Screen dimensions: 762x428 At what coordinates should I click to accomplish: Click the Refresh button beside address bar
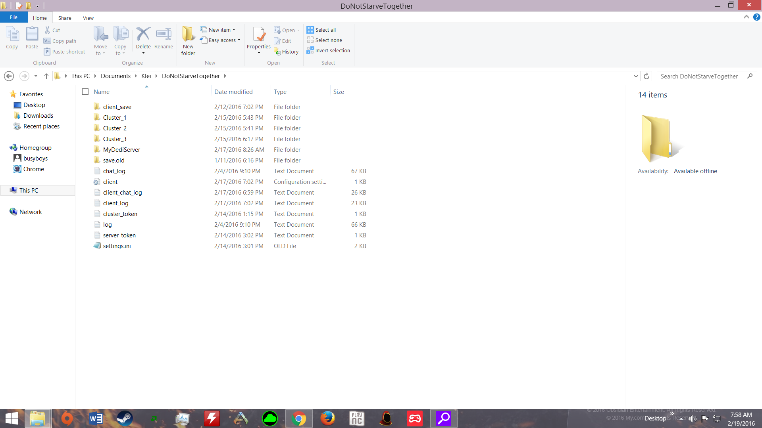pyautogui.click(x=647, y=76)
